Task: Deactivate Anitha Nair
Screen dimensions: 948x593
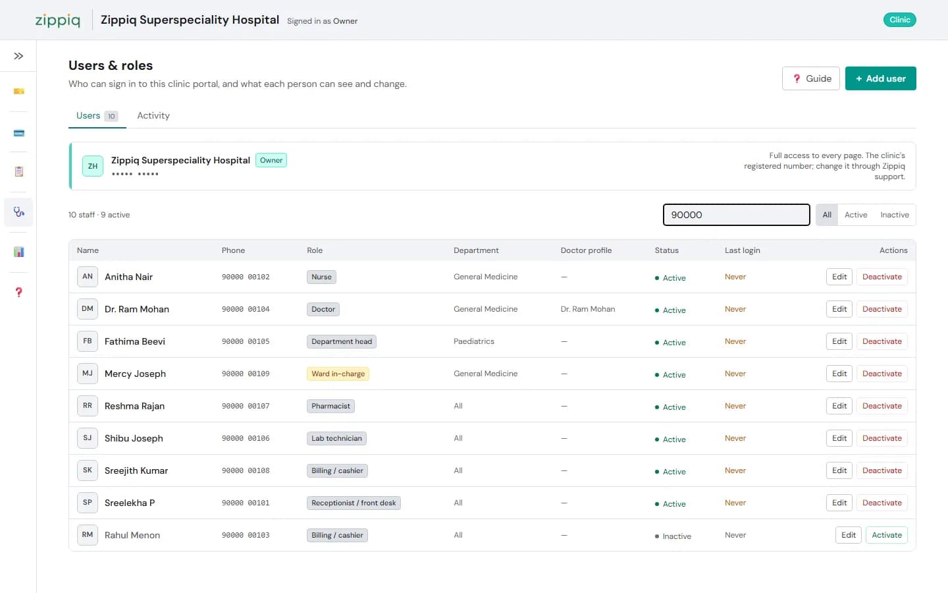Action: 882,277
